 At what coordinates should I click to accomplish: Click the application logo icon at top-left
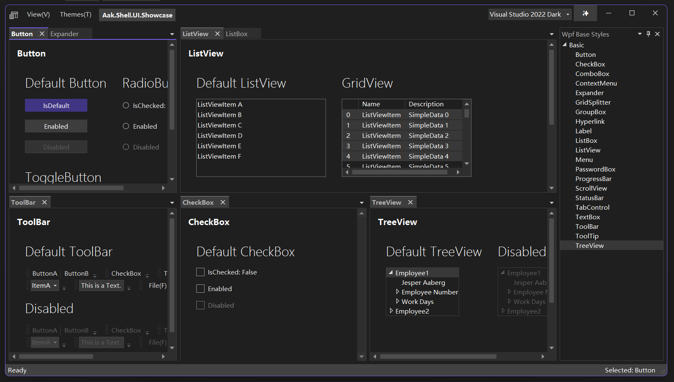click(13, 14)
